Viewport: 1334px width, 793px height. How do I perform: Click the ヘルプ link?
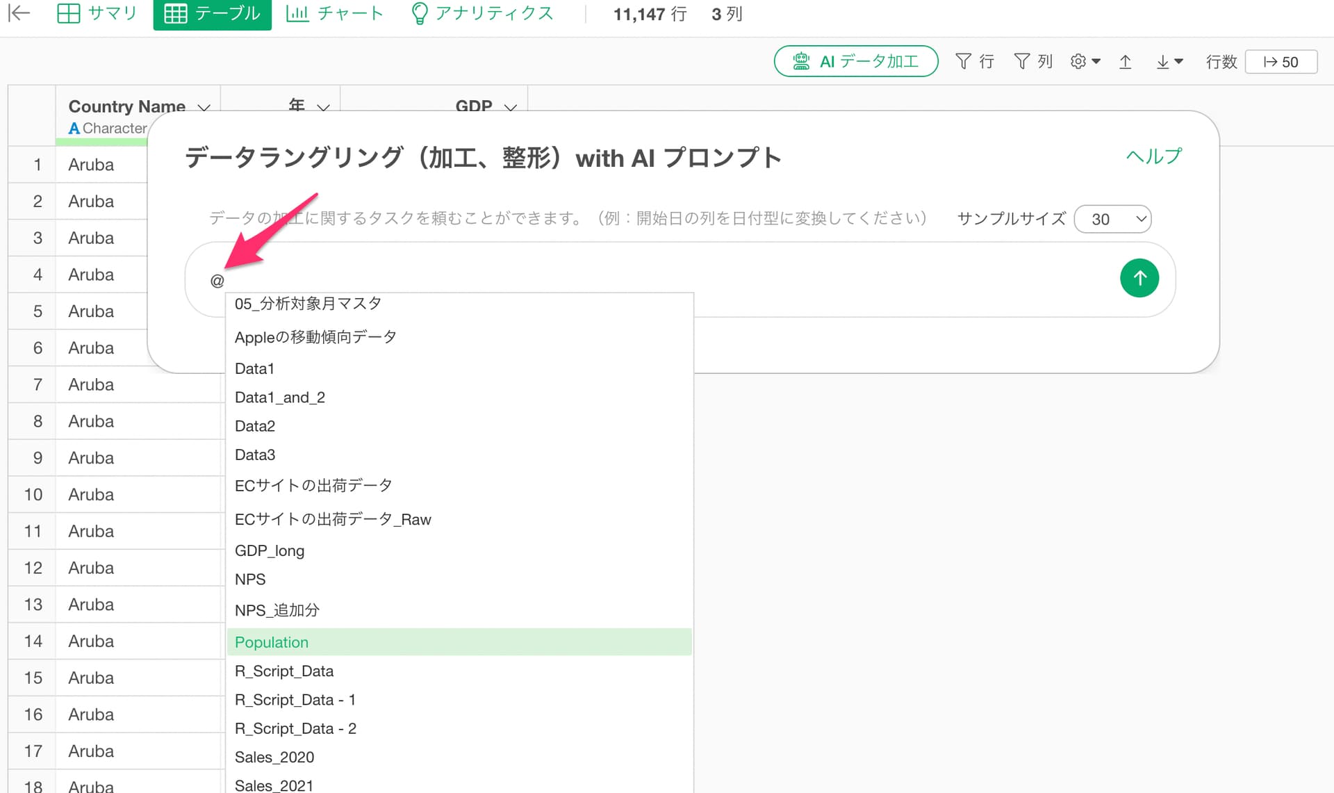(x=1153, y=156)
